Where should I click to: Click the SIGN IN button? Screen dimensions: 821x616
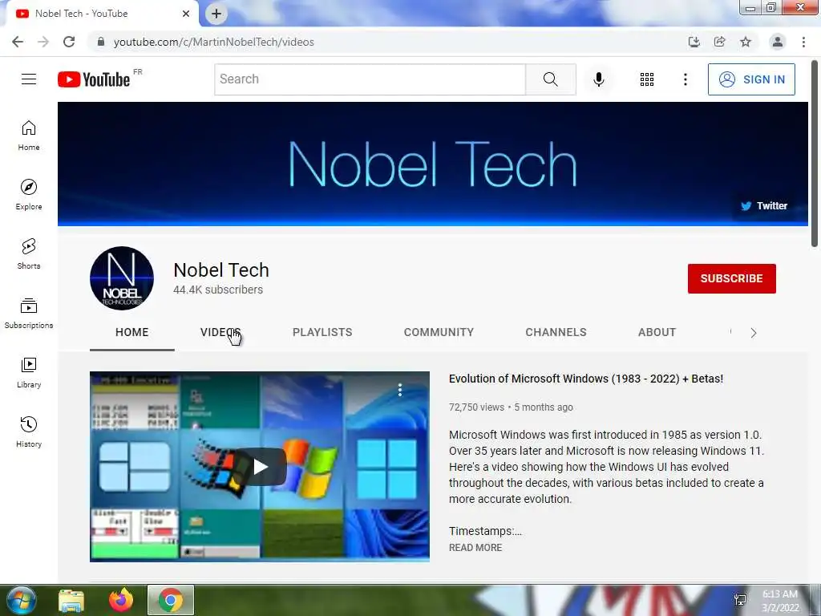click(x=751, y=79)
